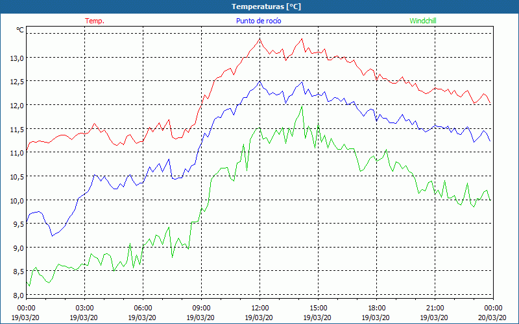519x324 pixels.
Task: Click the 10,5 y-axis value
Action: [17, 176]
